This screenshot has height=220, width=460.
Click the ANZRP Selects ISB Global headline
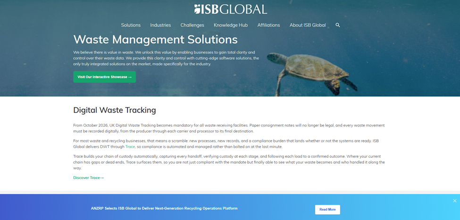[164, 209]
